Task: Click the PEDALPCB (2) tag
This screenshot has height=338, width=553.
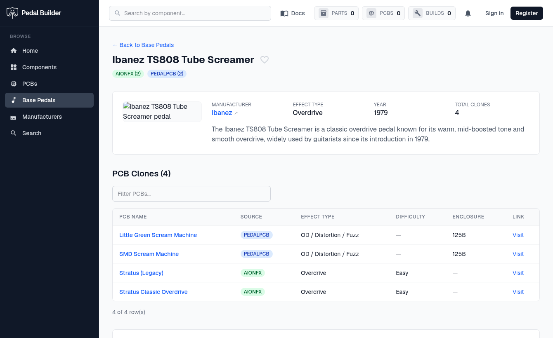Action: pos(167,74)
